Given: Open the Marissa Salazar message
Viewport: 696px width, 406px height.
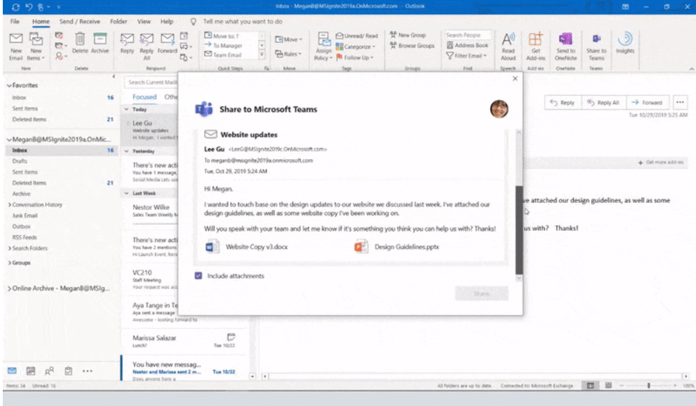Looking at the screenshot, I should pos(184,341).
